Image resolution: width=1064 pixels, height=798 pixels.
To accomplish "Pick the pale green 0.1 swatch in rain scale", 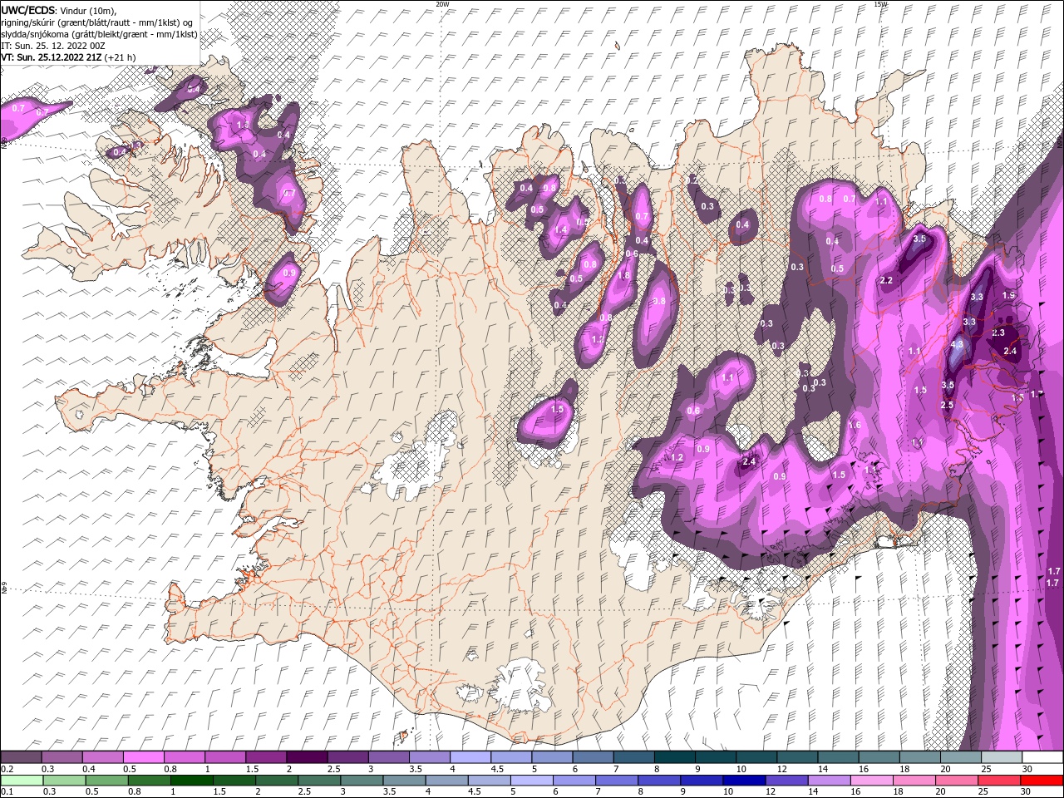I will coord(21,781).
